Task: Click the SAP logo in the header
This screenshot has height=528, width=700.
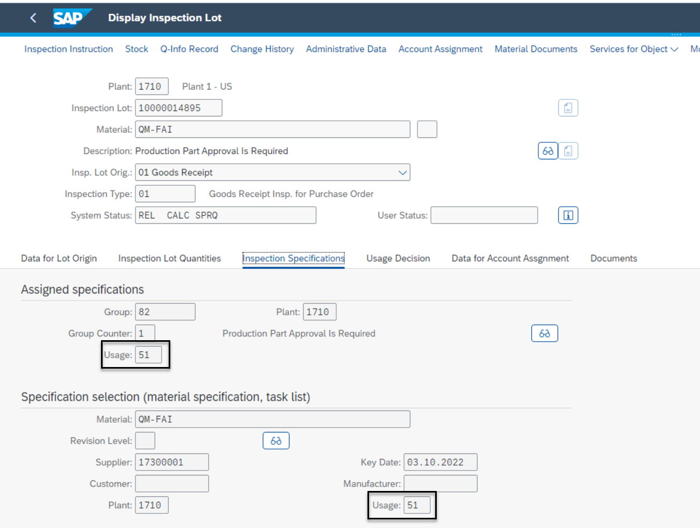Action: 72,17
